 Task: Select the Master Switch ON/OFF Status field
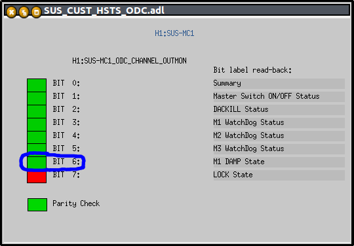279,97
